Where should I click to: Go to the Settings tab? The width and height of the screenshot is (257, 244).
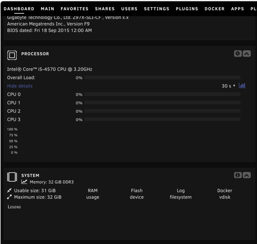(157, 9)
